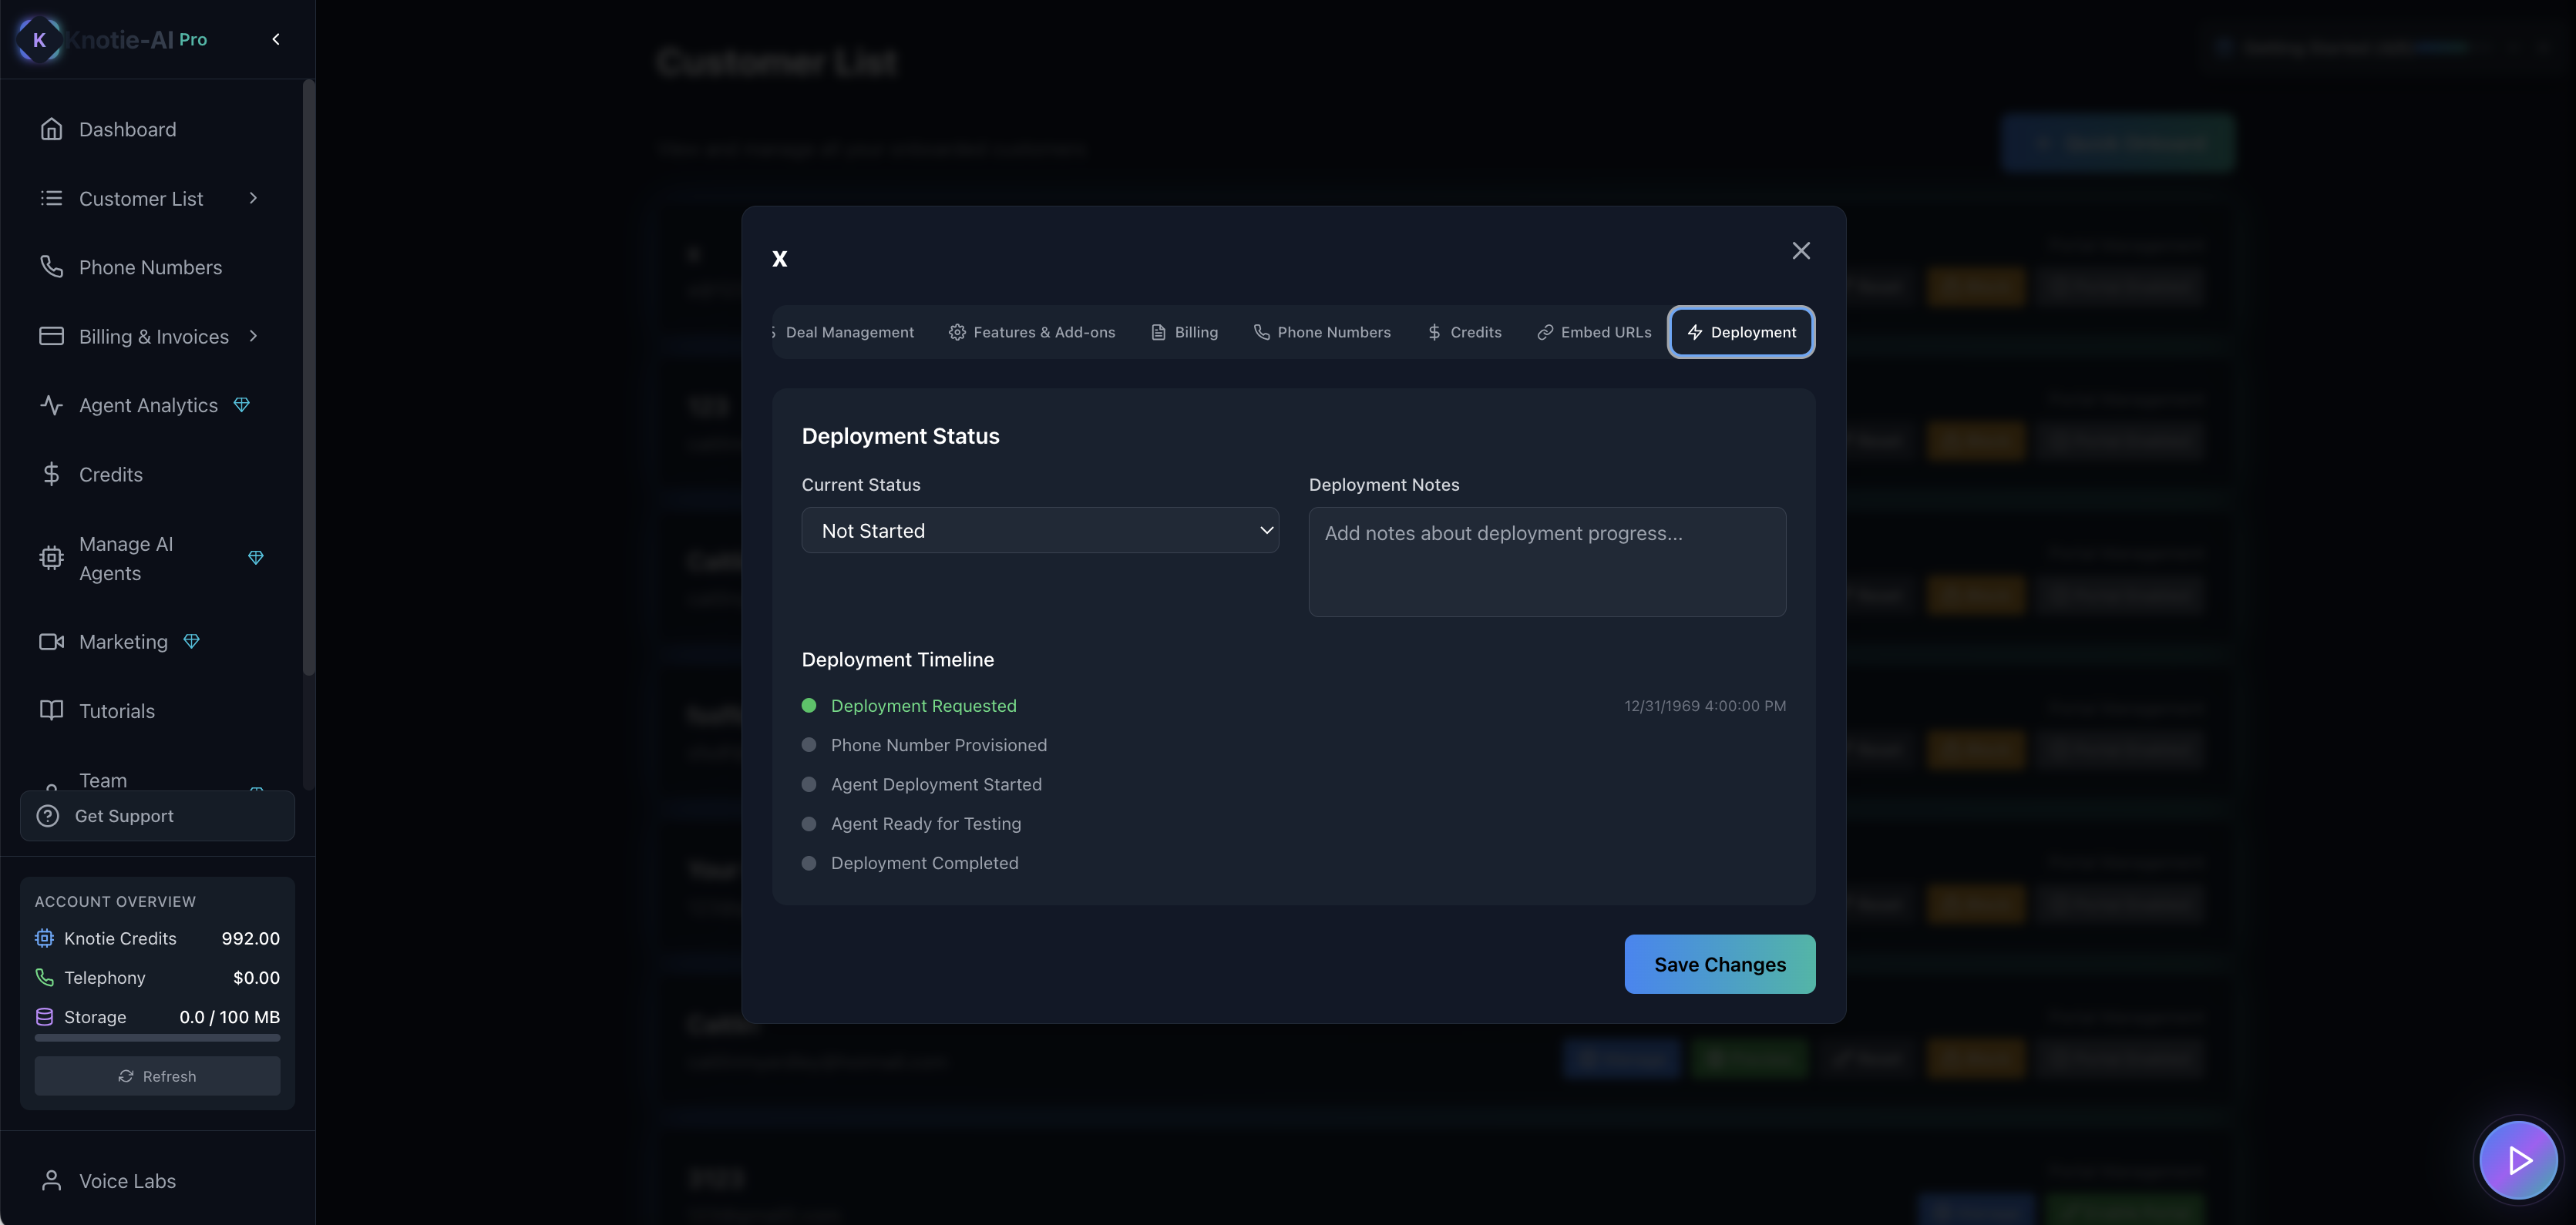Click into the Deployment Notes field
2576x1225 pixels.
[1546, 562]
